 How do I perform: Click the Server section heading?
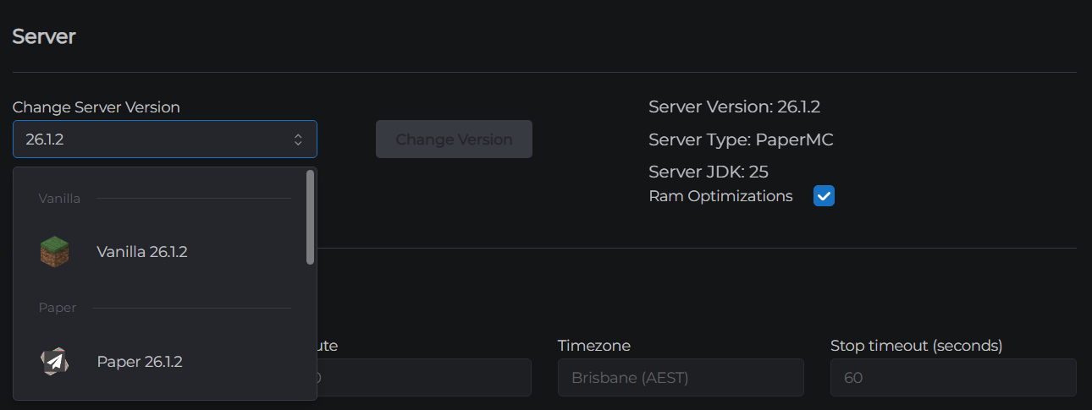click(44, 37)
